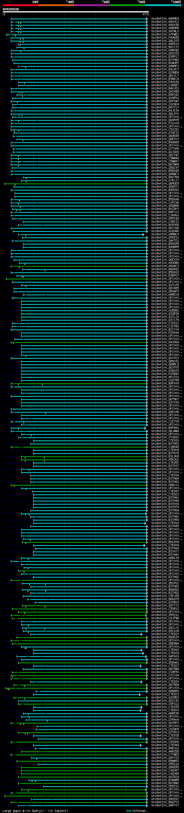Click the white query sequence bar
Screen dimensions: 184x813
pos(76,12)
